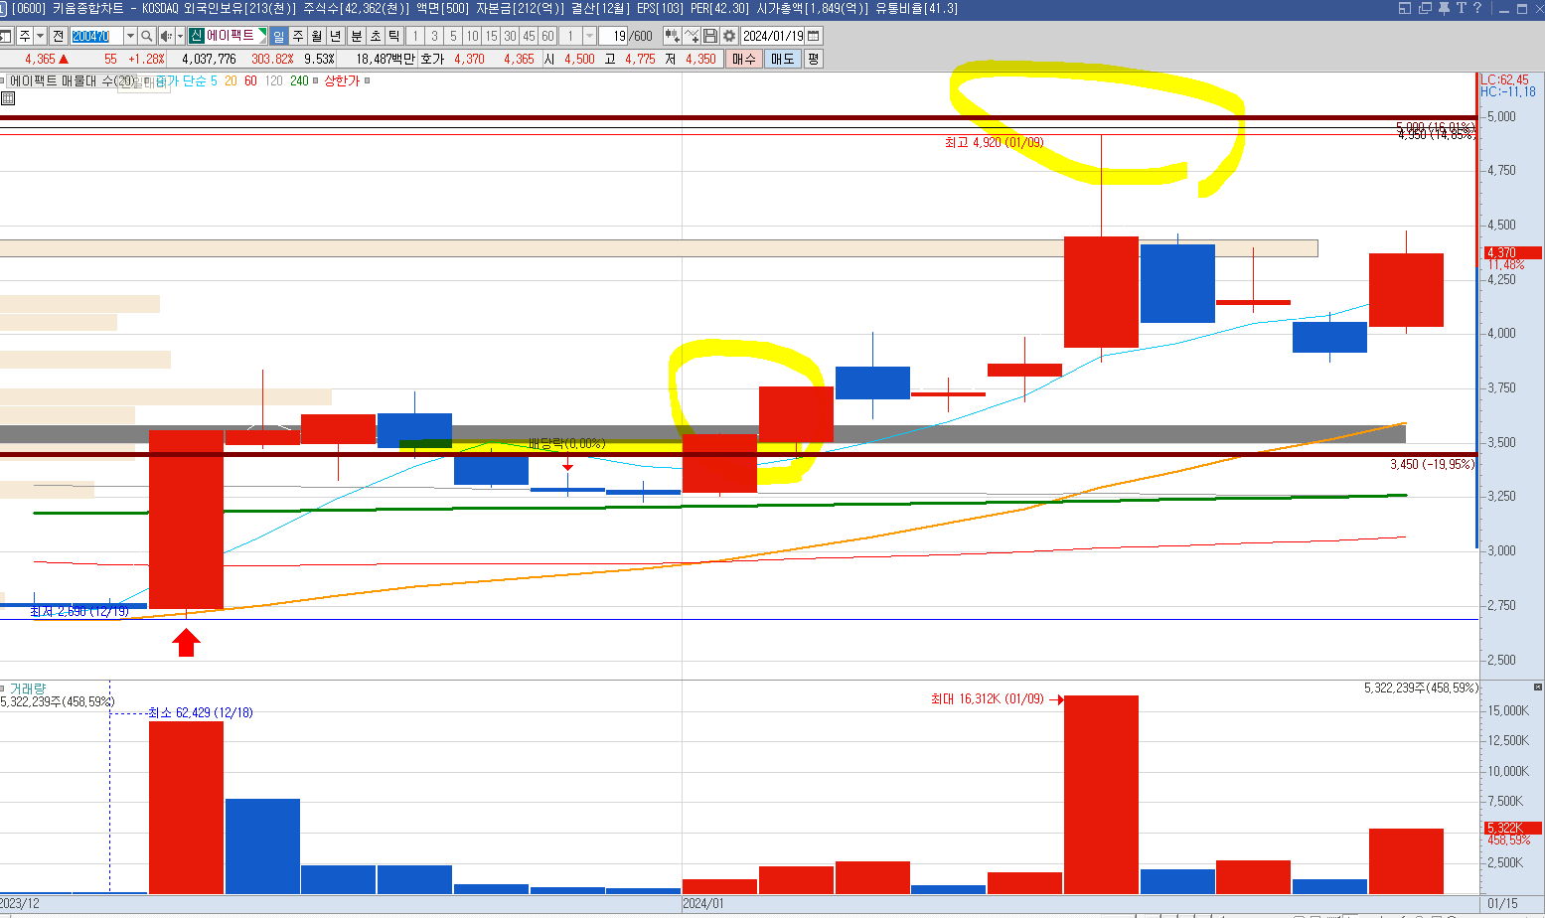Viewport: 1545px width, 918px height.
Task: Click the 거래량 volume panel label
Action: click(28, 688)
